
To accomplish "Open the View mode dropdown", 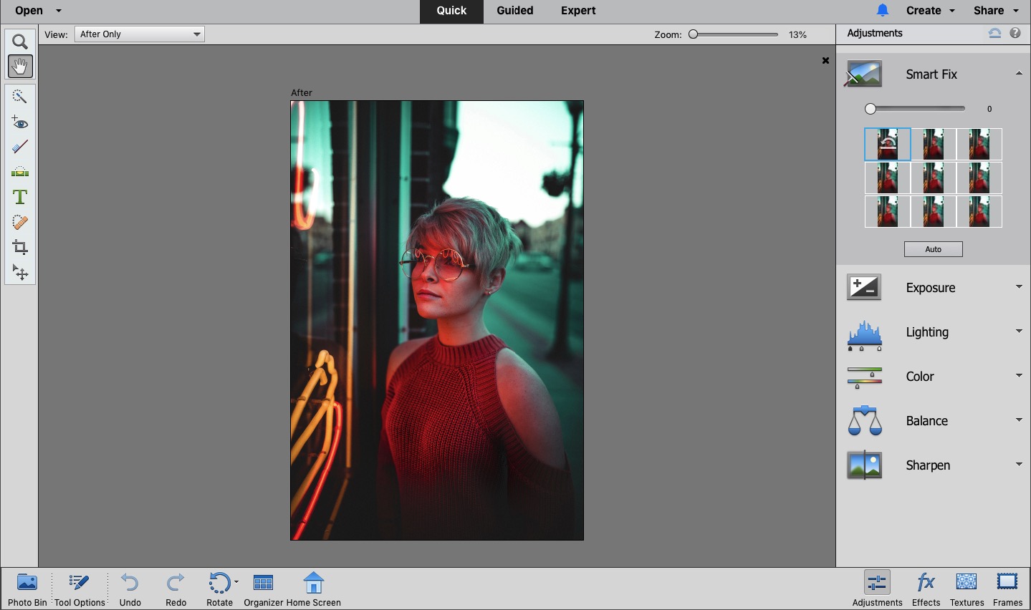I will (x=140, y=34).
